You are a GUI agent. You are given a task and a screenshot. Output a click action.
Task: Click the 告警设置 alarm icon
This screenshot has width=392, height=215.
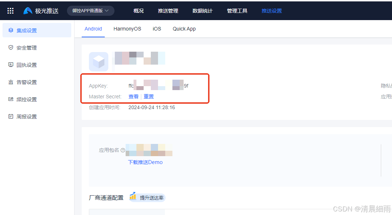[x=11, y=82]
